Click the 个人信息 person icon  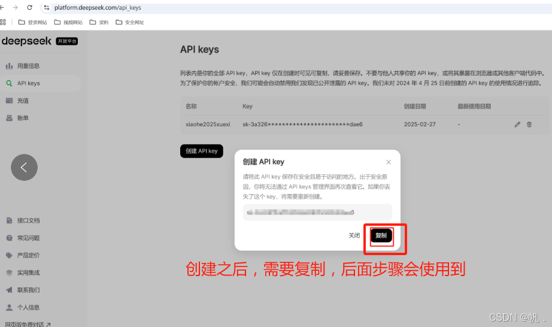click(9, 307)
